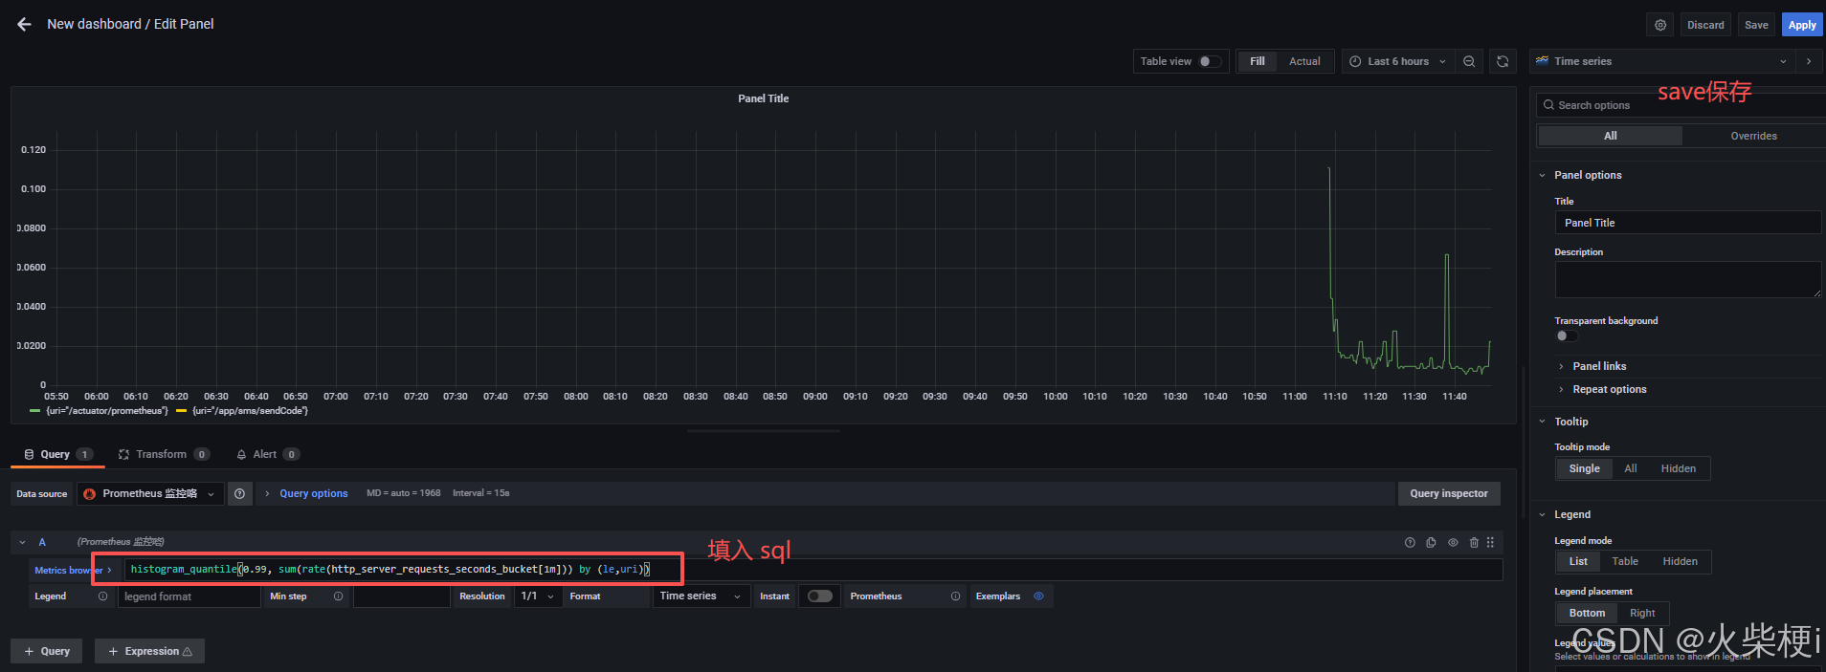This screenshot has height=672, width=1826.
Task: Click the Prometheus data source logo
Action: pyautogui.click(x=90, y=493)
